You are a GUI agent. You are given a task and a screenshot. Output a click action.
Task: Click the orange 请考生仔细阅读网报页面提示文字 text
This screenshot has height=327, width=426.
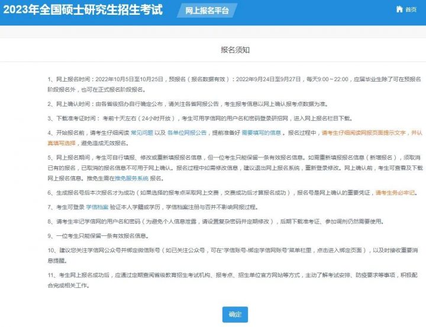363,133
